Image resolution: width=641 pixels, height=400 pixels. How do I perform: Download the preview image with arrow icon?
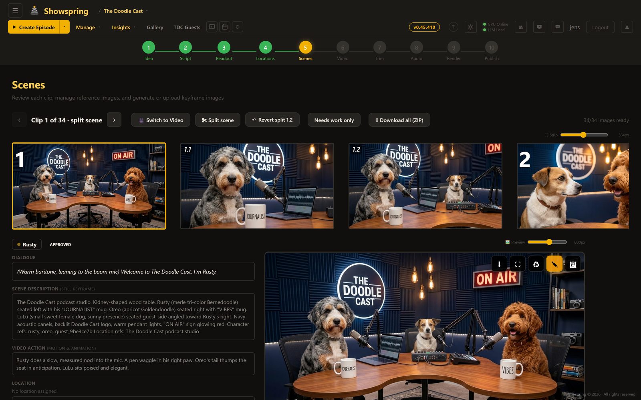tap(499, 264)
